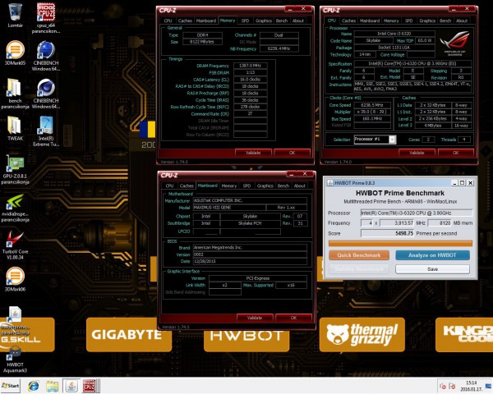Open Graphics tab in the processor CPU-Z window

[427, 21]
